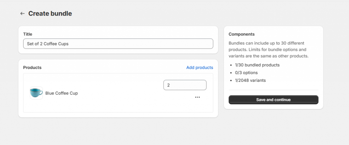Click the Create bundle page heading
349x145 pixels.
(x=50, y=14)
